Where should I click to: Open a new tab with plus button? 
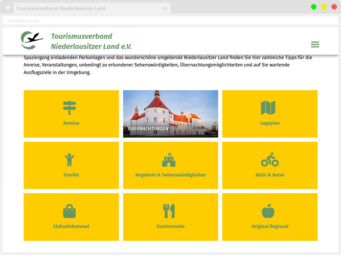8,9
